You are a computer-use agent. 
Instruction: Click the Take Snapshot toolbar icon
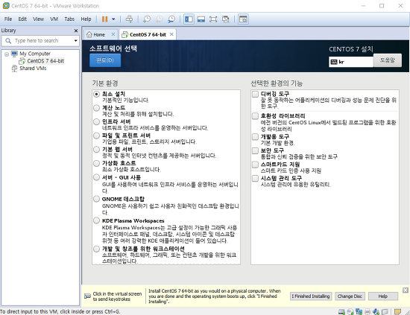pos(147,19)
